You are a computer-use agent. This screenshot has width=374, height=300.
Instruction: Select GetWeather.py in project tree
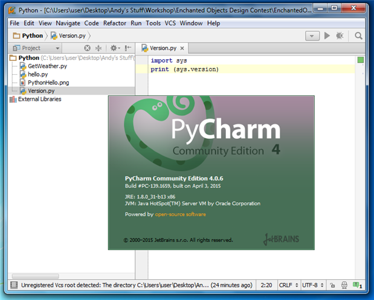click(x=47, y=66)
